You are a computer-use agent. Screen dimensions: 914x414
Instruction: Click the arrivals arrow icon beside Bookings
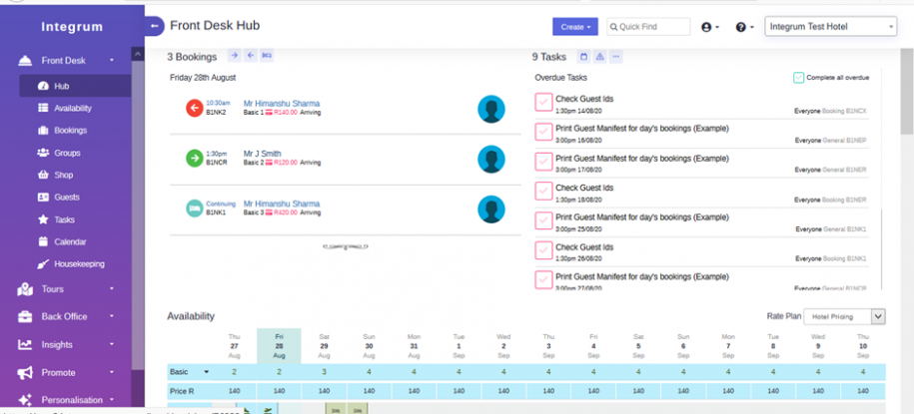point(234,56)
